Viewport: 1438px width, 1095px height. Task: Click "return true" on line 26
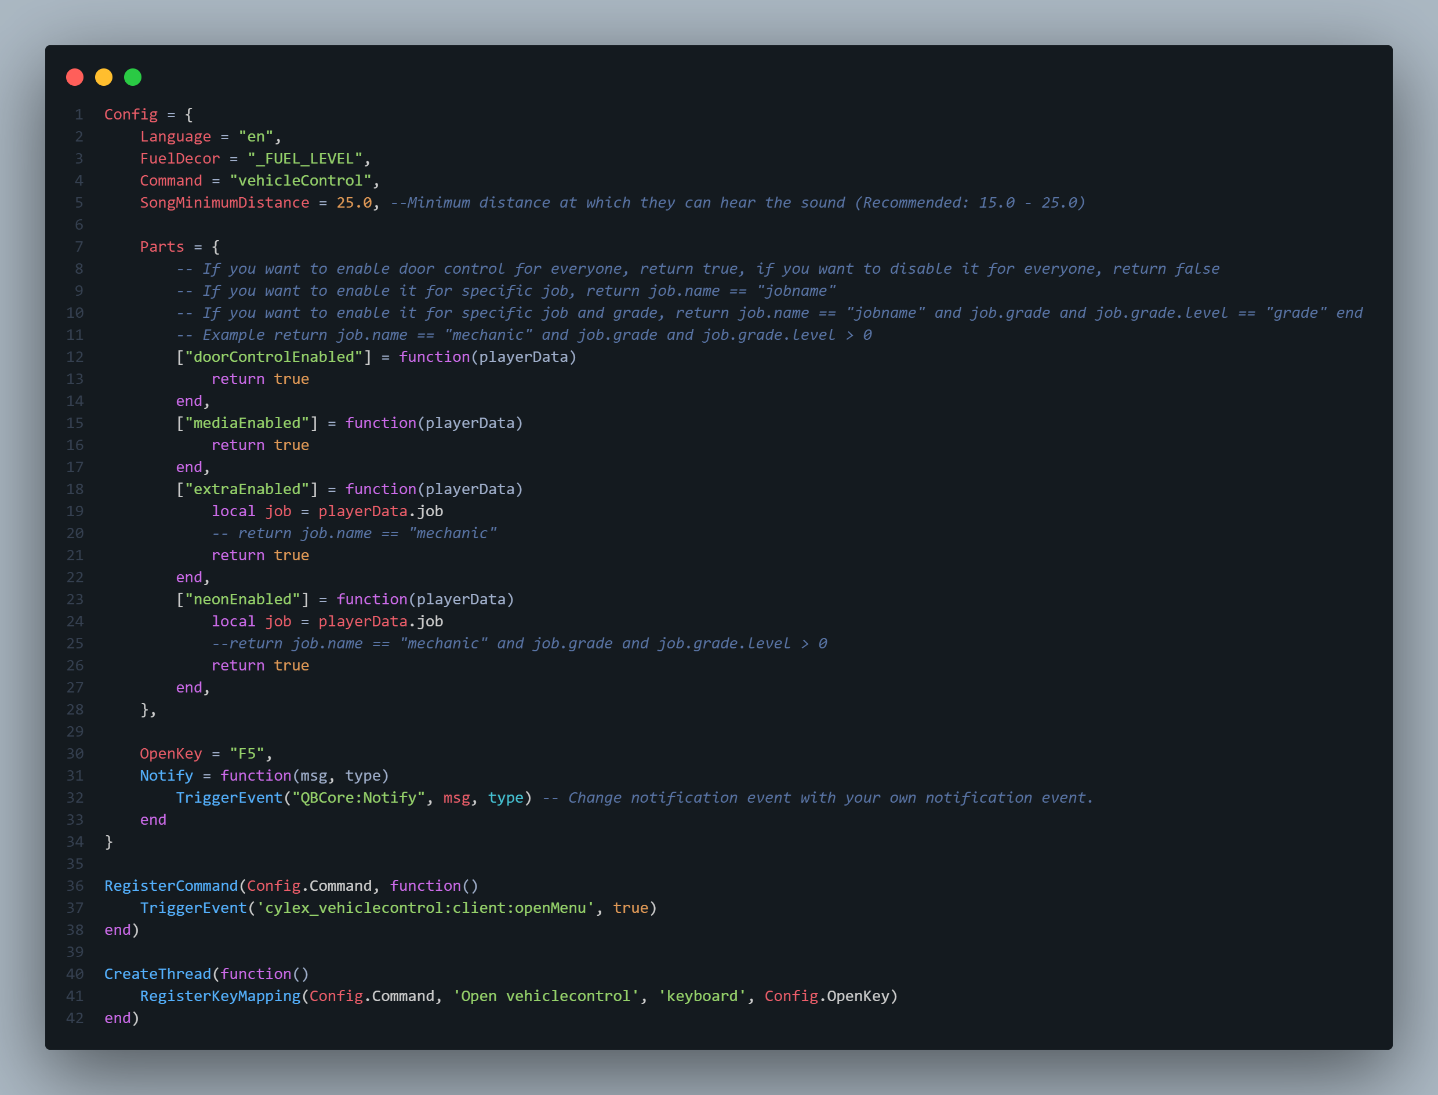[x=260, y=665]
